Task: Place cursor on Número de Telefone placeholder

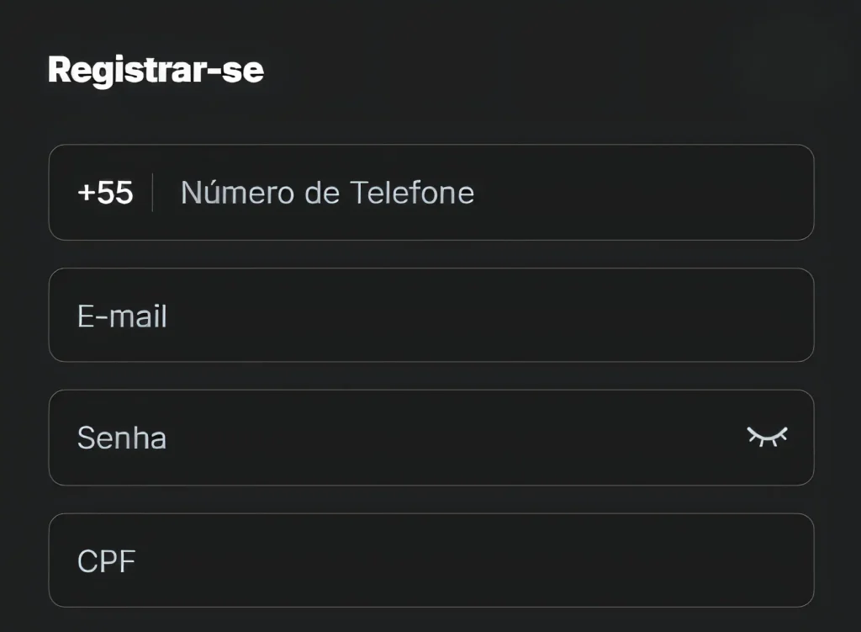Action: click(x=327, y=193)
